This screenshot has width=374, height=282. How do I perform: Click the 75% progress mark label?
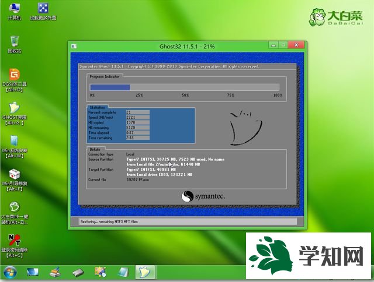coord(230,95)
